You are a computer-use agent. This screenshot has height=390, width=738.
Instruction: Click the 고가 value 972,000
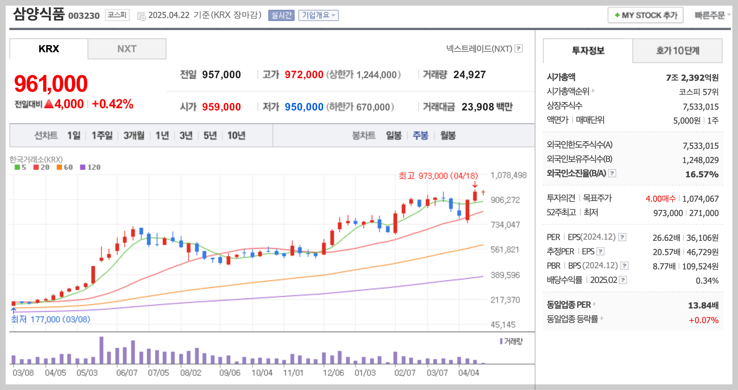304,75
